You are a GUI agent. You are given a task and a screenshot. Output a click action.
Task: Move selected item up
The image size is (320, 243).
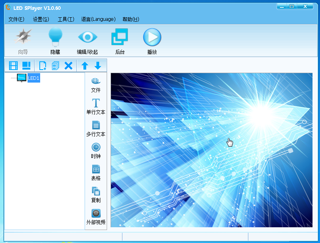pyautogui.click(x=85, y=66)
